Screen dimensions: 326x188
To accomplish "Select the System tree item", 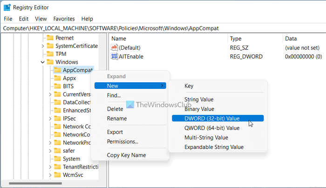I will point(71,159).
